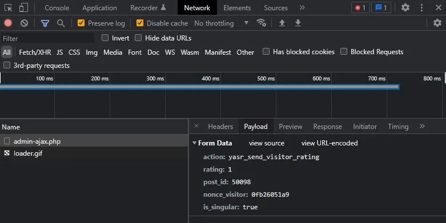446x223 pixels.
Task: Uncheck the Disable cache checkbox
Action: pos(140,23)
